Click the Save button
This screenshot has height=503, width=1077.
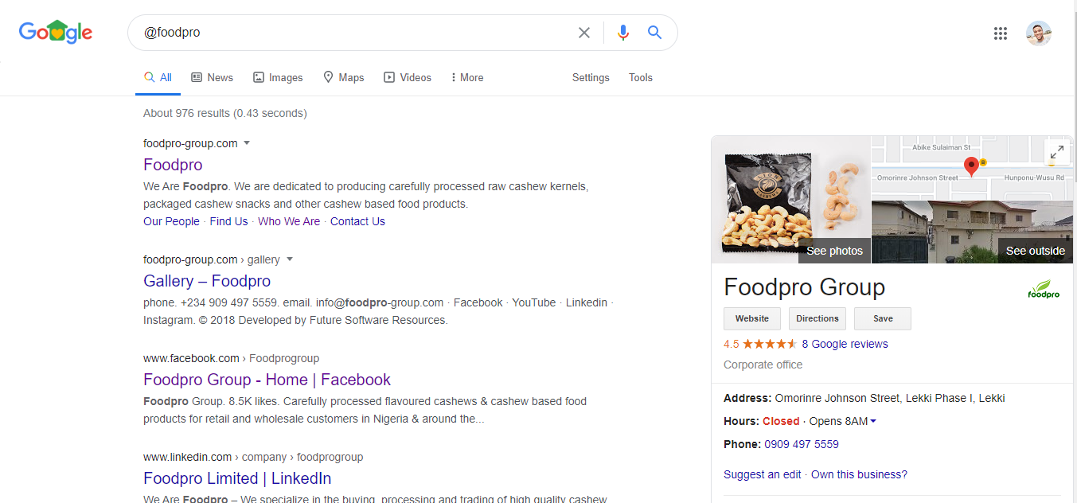pyautogui.click(x=883, y=318)
